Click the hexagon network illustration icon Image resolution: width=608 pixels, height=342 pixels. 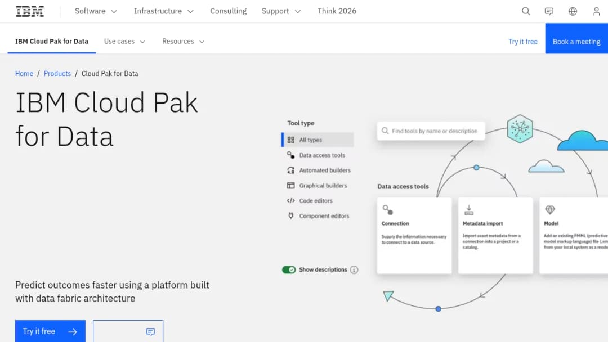click(520, 129)
